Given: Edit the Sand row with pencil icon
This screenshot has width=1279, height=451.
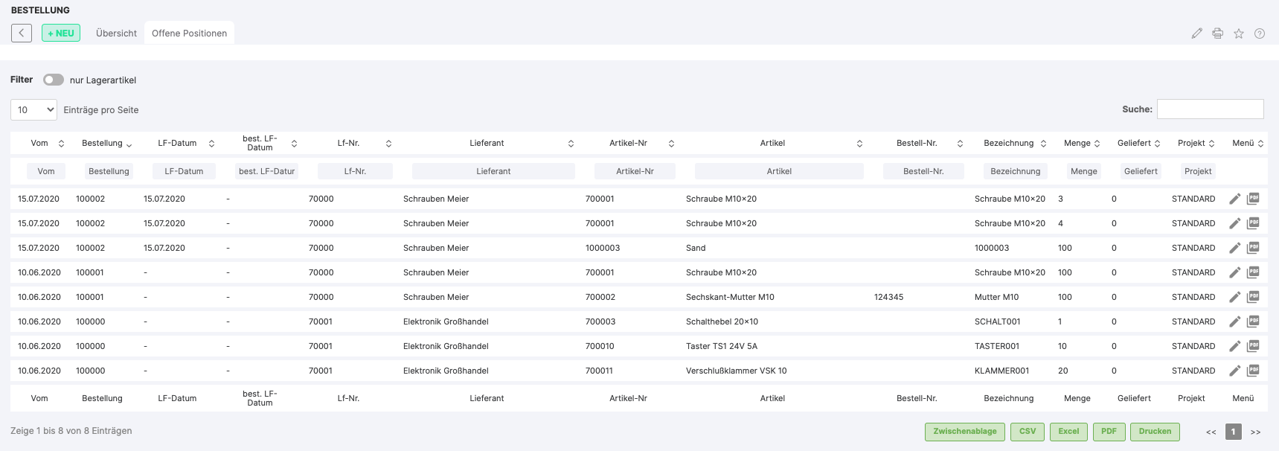Looking at the screenshot, I should [1234, 248].
